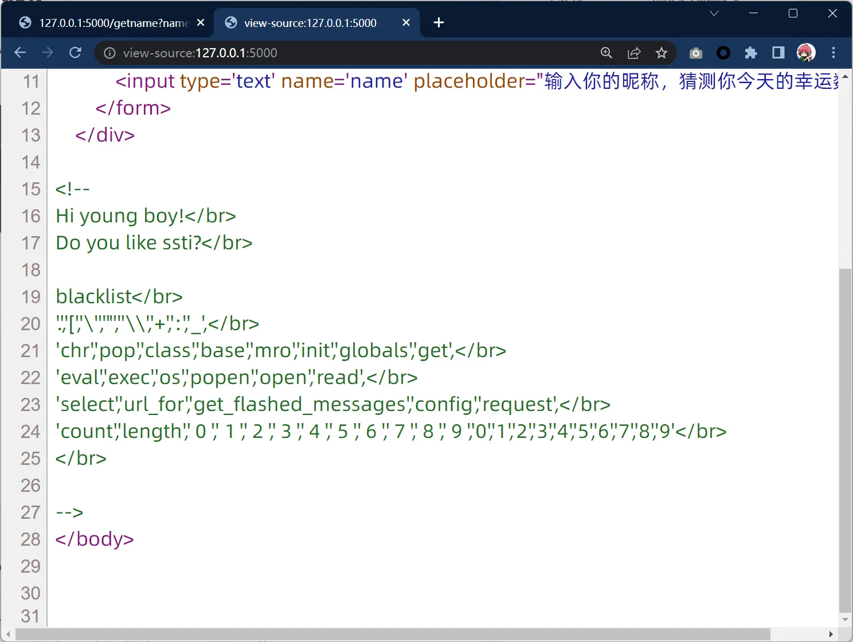853x642 pixels.
Task: Click the forward navigation arrow
Action: 48,53
